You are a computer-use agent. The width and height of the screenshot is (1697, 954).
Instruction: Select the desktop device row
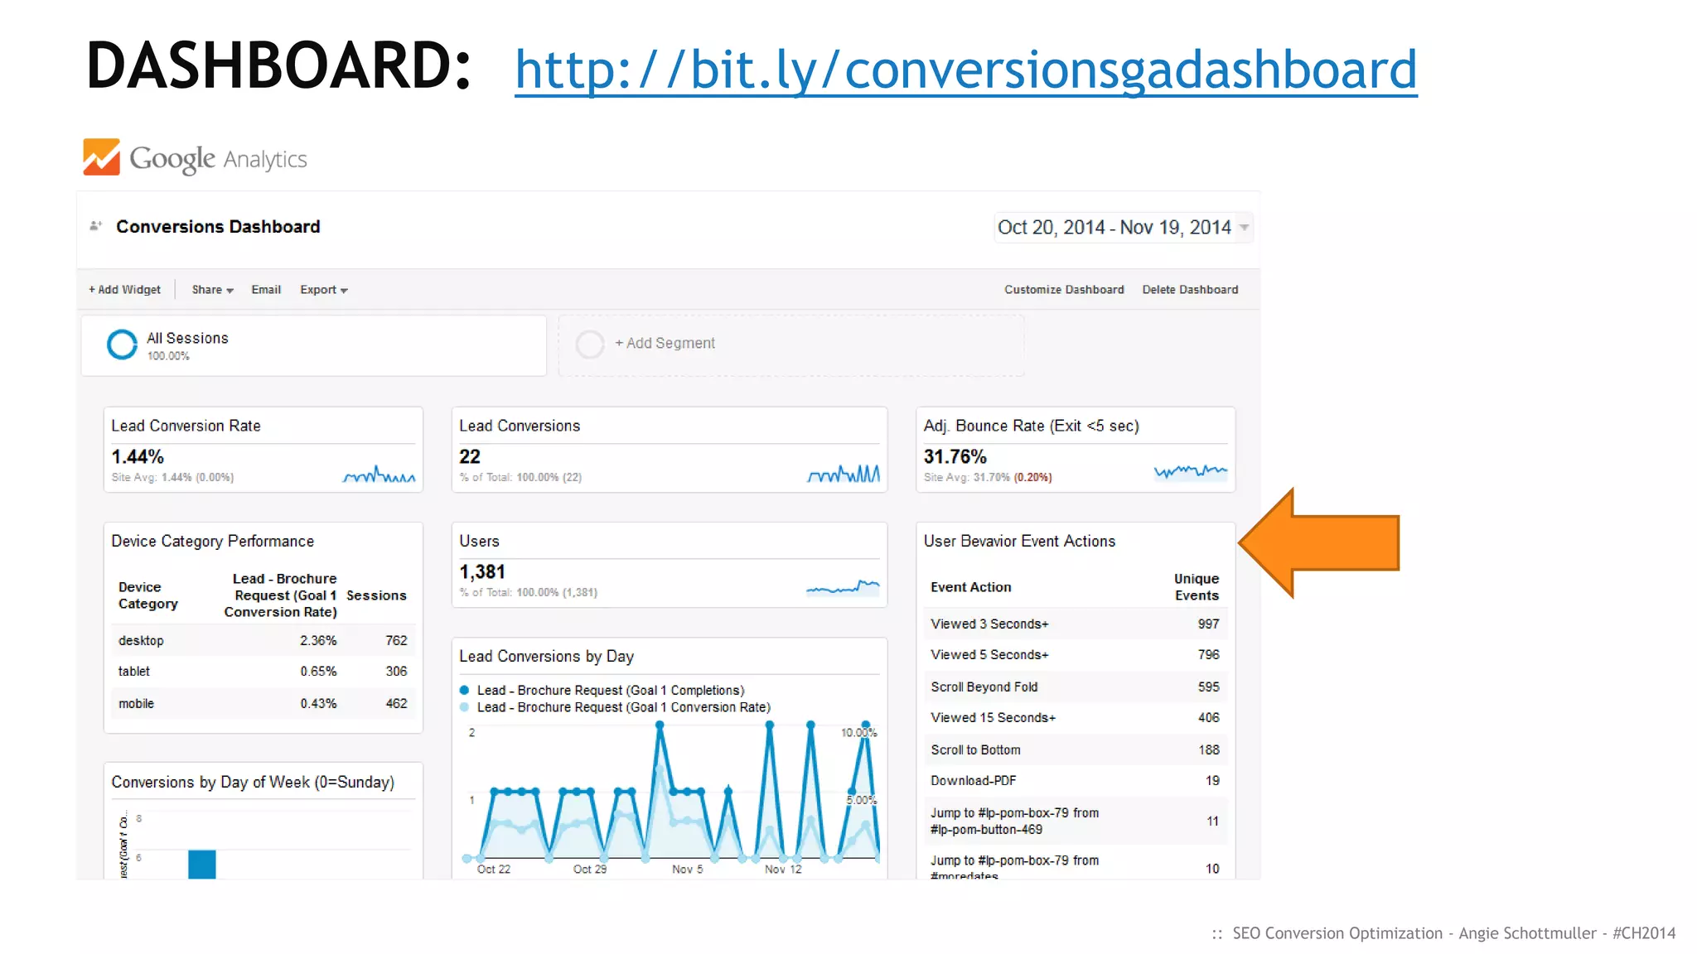point(263,640)
